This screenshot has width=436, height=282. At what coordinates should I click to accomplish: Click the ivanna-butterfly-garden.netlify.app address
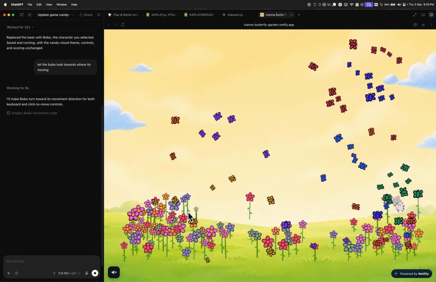tap(269, 25)
